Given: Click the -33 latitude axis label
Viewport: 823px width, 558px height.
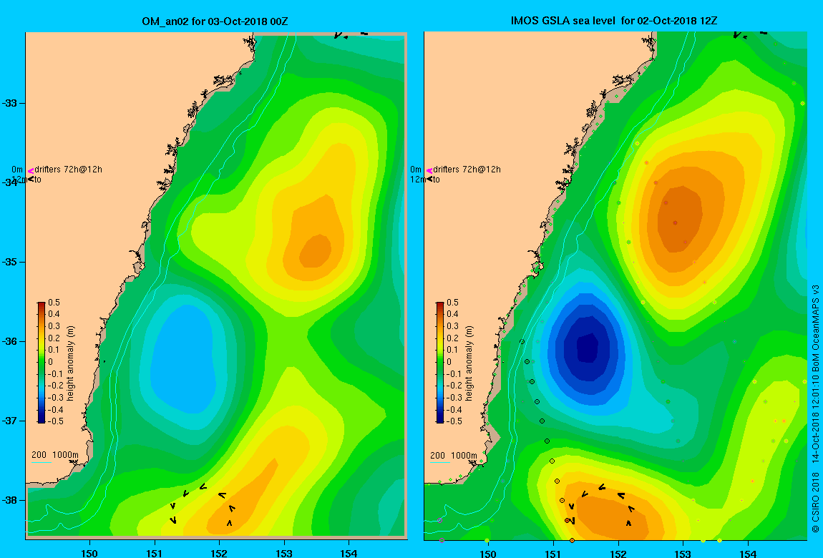Looking at the screenshot, I should 9,103.
